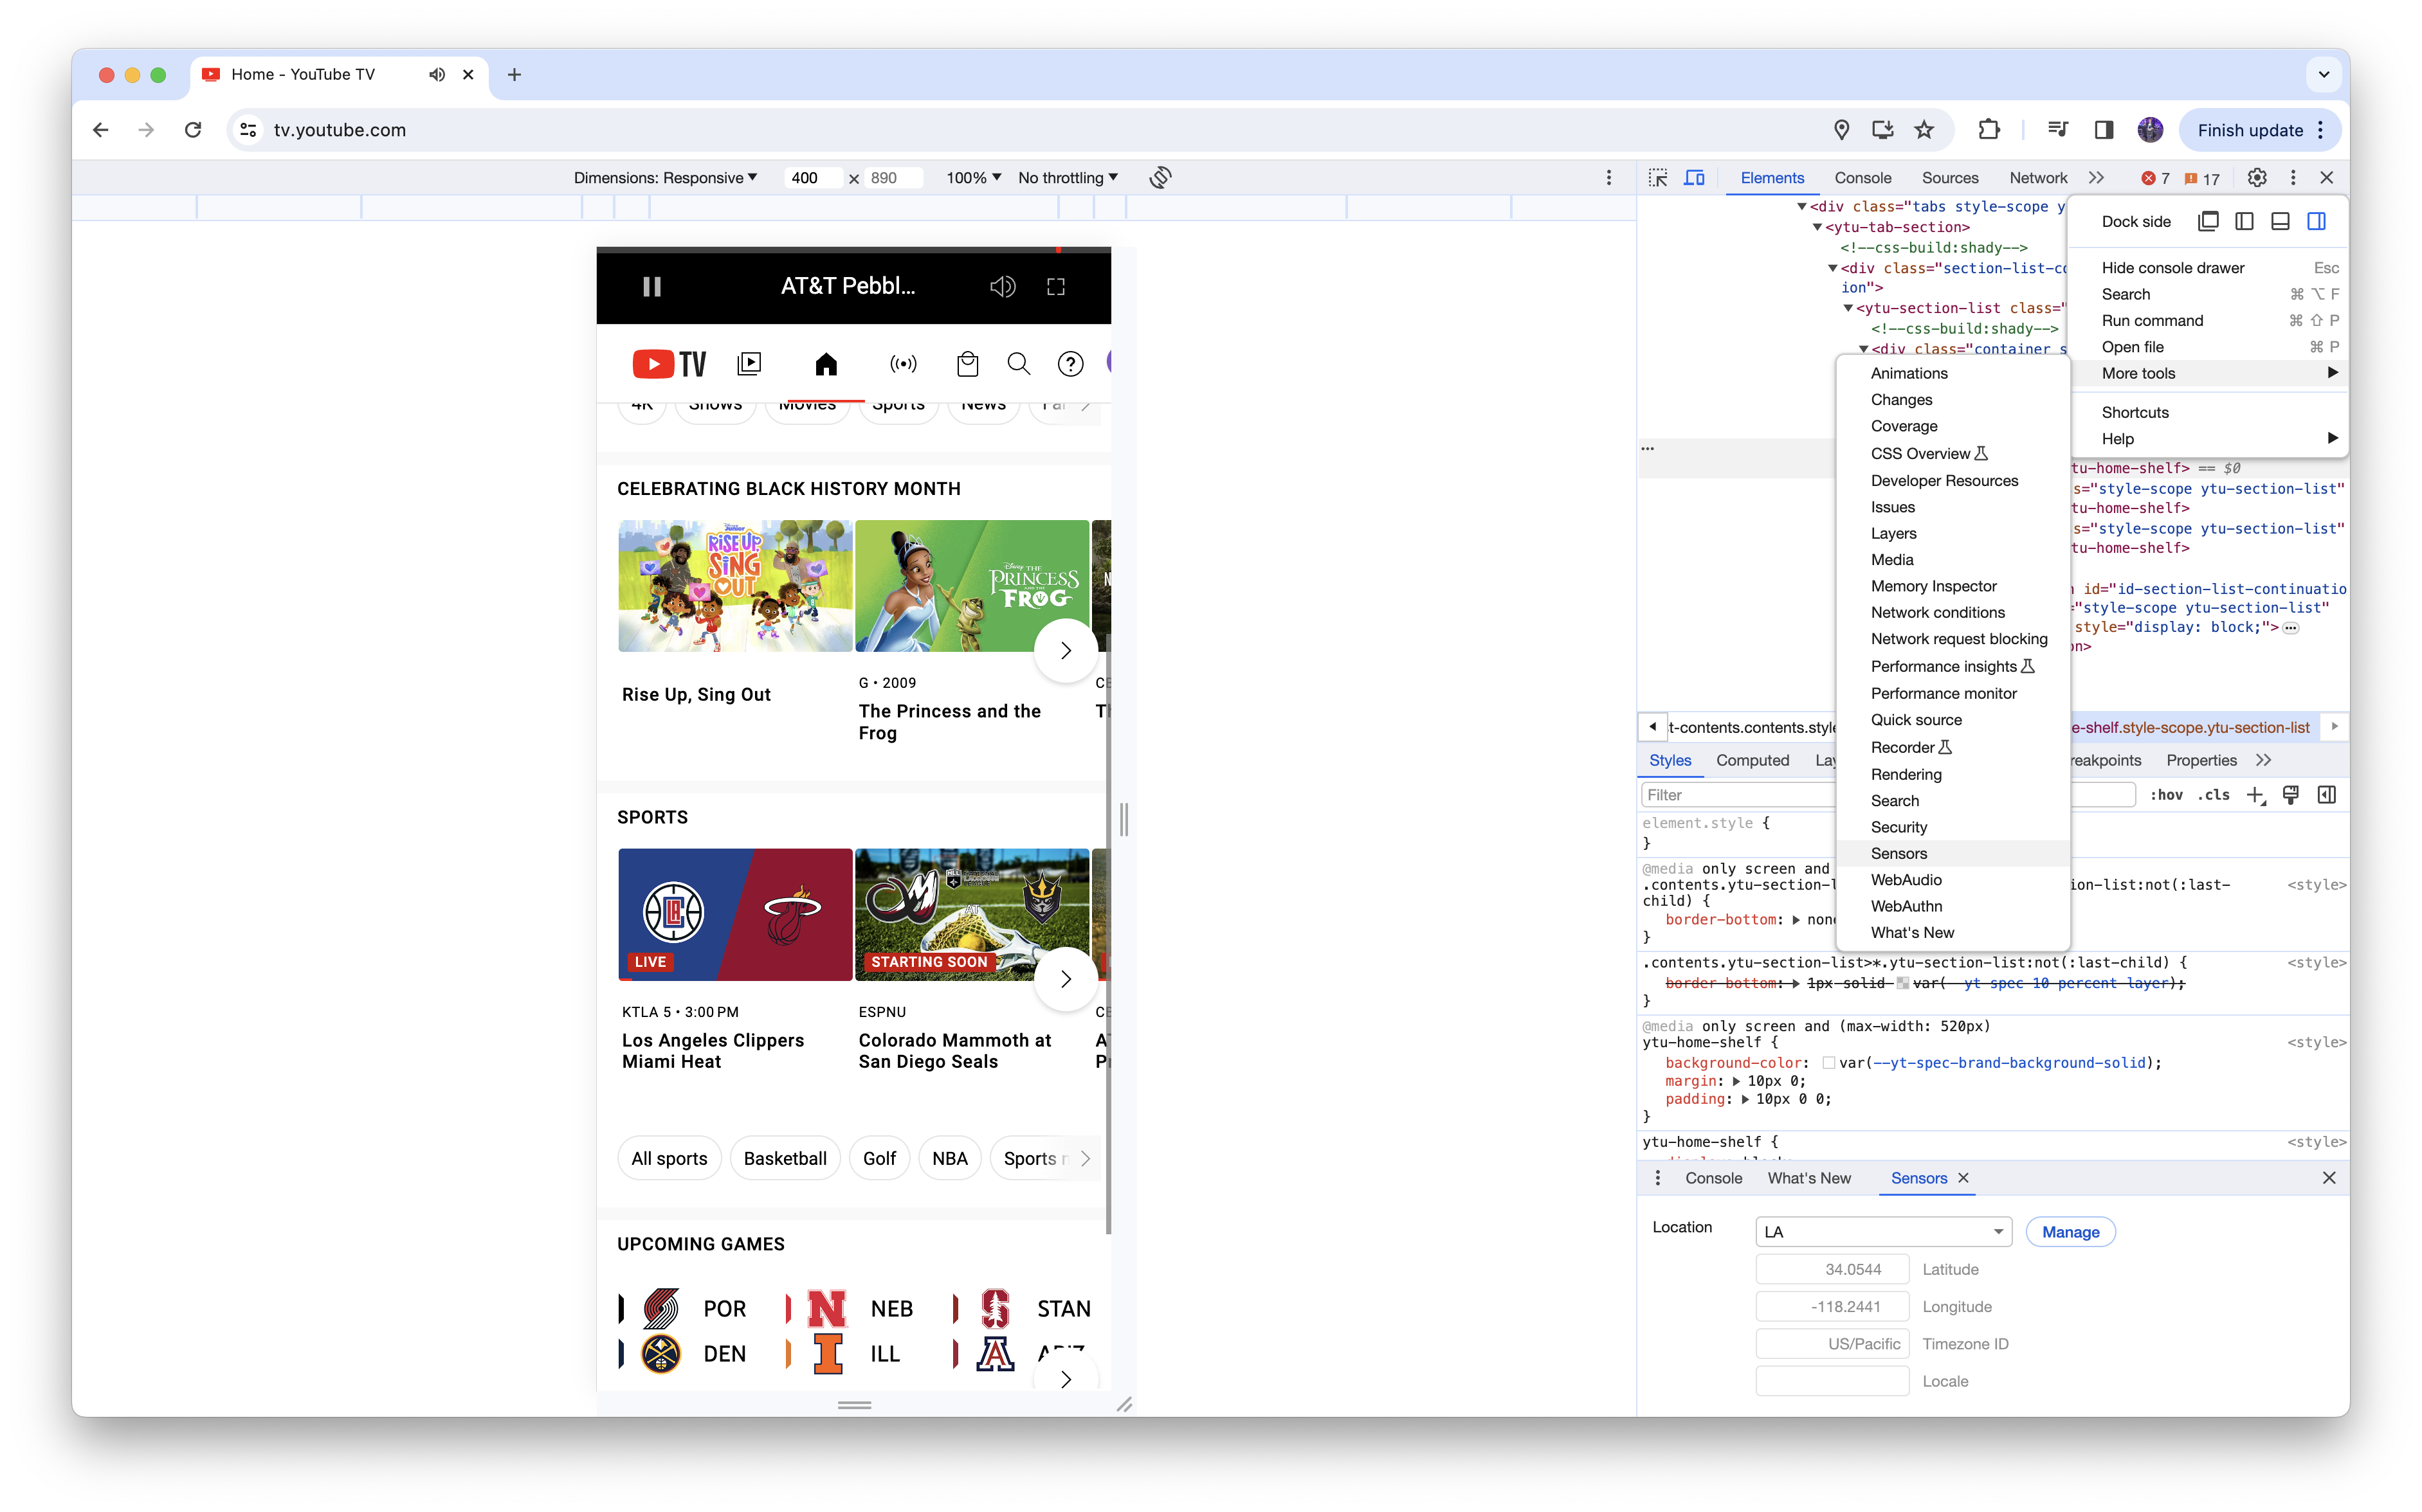Undock DevTools into separate window
Screen dimensions: 2422x1512
[x=2208, y=222]
